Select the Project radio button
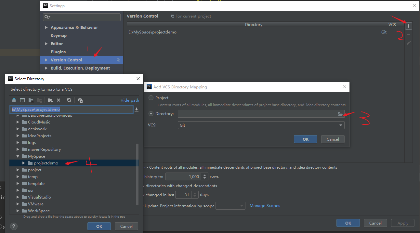Image resolution: width=420 pixels, height=233 pixels. tap(151, 98)
